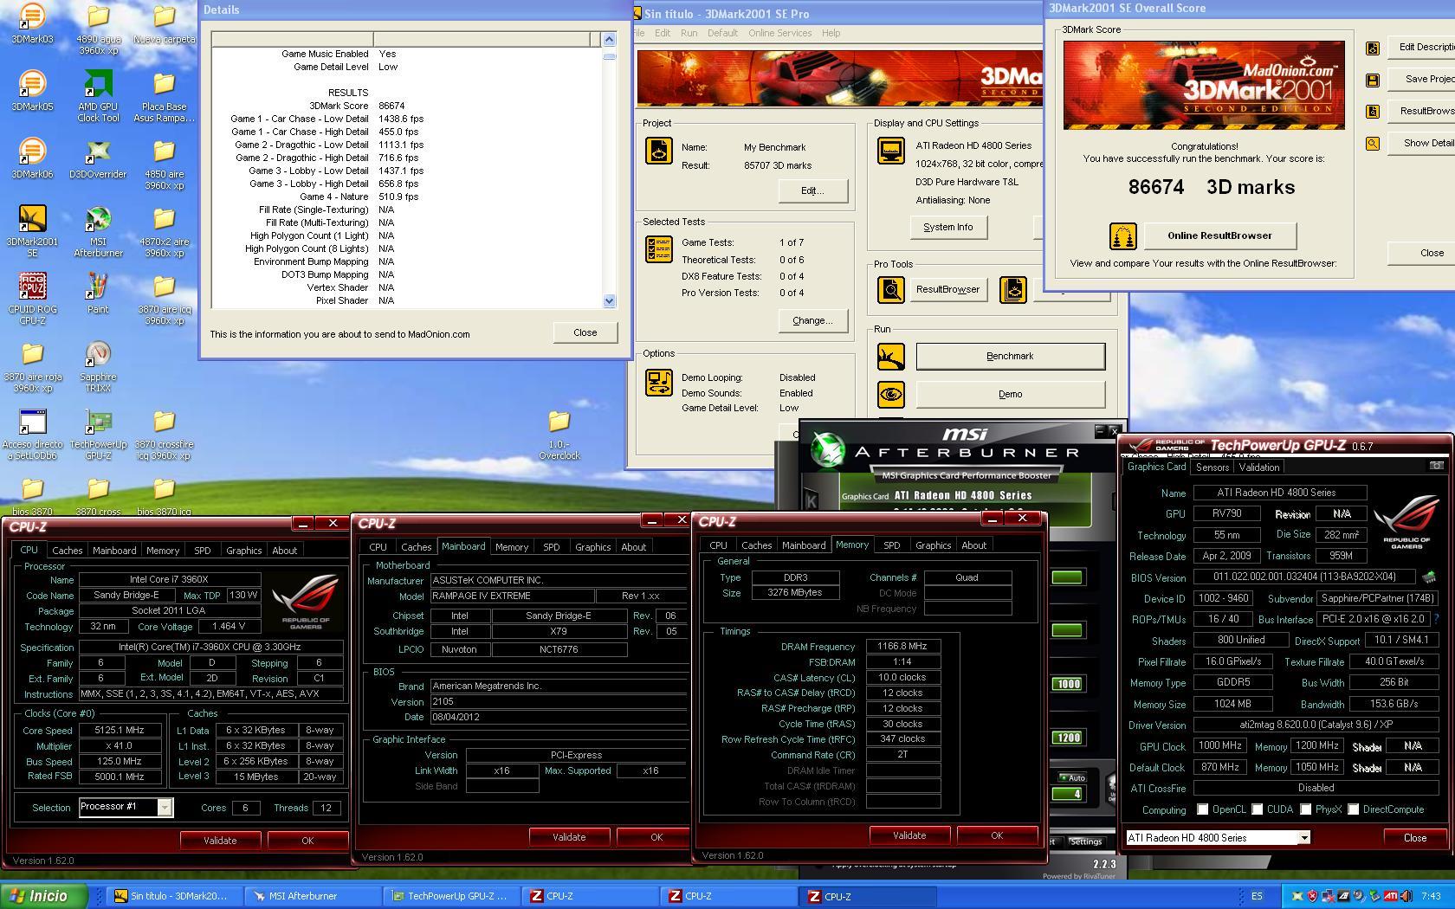The width and height of the screenshot is (1455, 909).
Task: Click Details scrollbar down arrow
Action: pyautogui.click(x=609, y=300)
